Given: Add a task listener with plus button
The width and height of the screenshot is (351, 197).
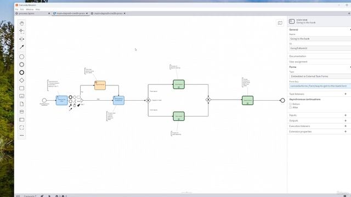Looking at the screenshot, I should click(346, 94).
